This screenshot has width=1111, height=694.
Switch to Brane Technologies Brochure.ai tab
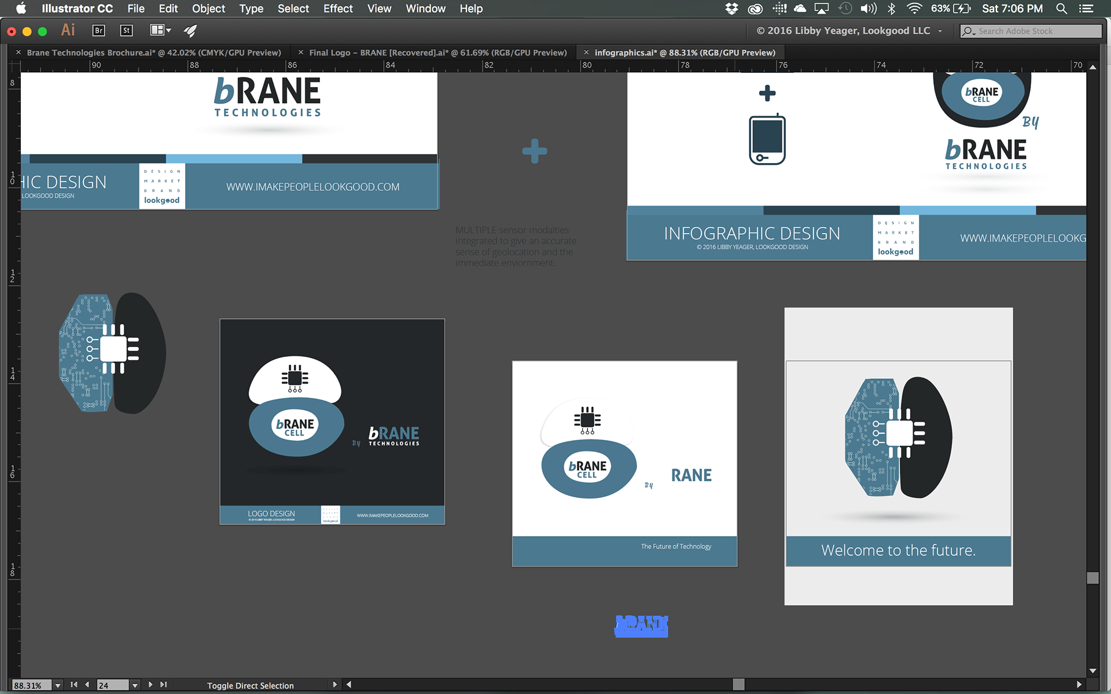pyautogui.click(x=154, y=53)
